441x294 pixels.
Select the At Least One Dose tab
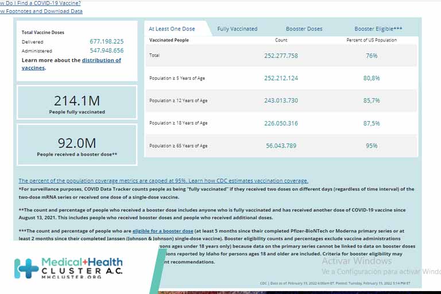[x=172, y=29]
